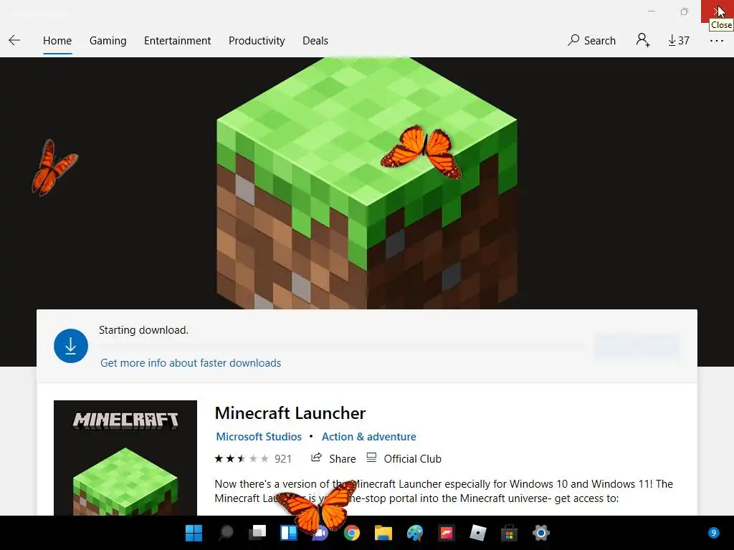The height and width of the screenshot is (550, 734).
Task: Launch Google Chrome from taskbar
Action: 351,533
